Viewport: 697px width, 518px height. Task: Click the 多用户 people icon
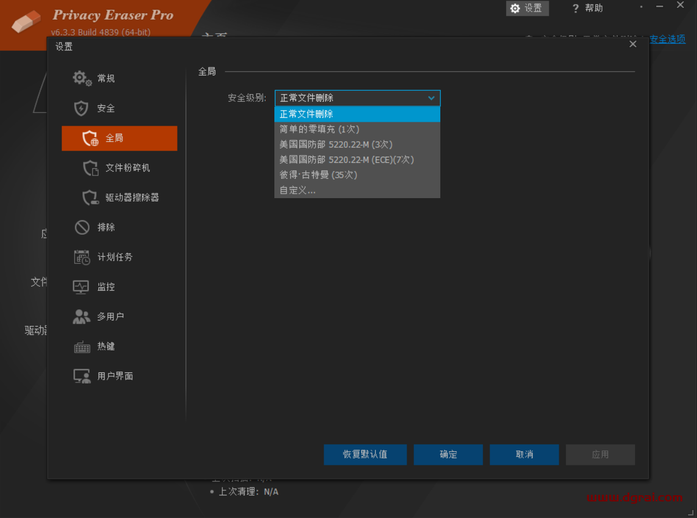[x=81, y=317]
